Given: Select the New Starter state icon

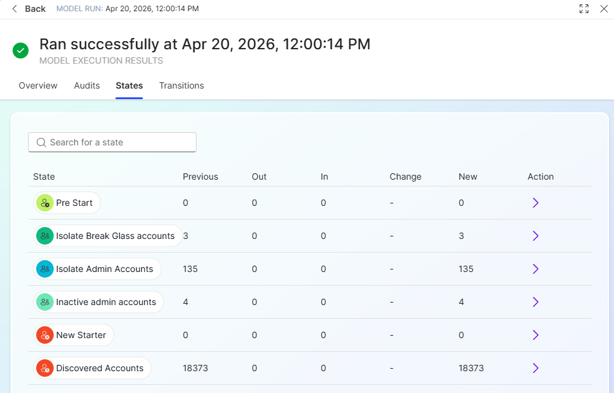Looking at the screenshot, I should point(45,335).
